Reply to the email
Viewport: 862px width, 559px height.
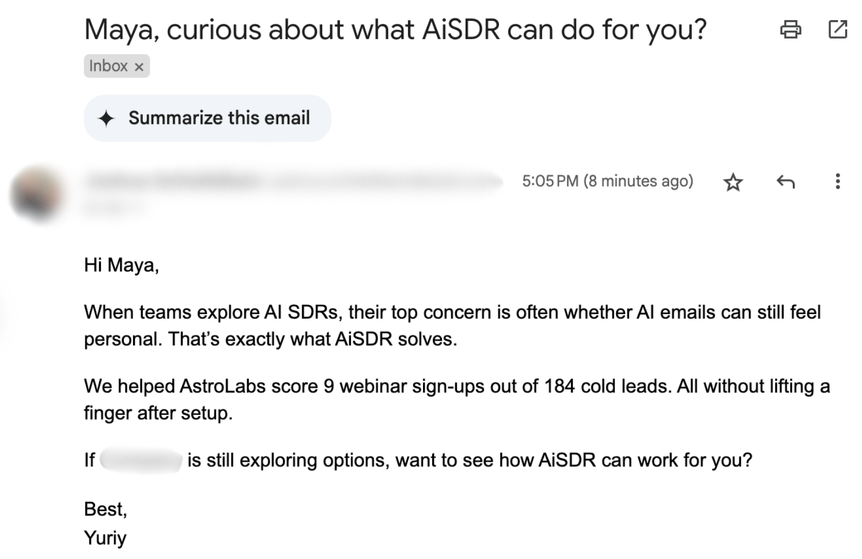[785, 182]
